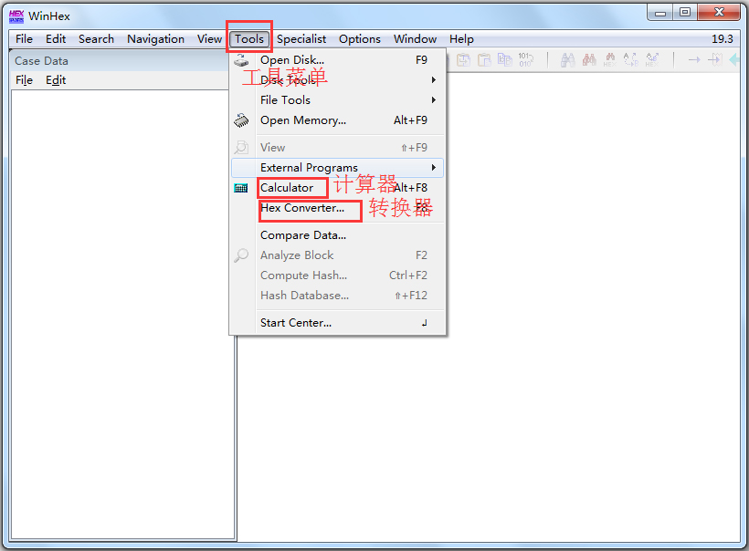This screenshot has height=551, width=749.
Task: Choose Start Center... menu entry
Action: tap(338, 323)
